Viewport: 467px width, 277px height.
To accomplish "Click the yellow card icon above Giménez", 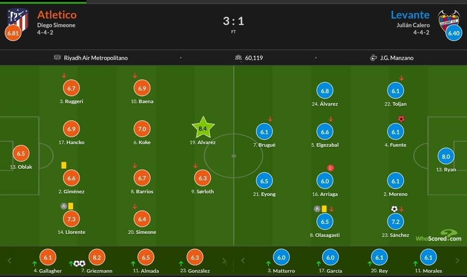I will [x=64, y=165].
